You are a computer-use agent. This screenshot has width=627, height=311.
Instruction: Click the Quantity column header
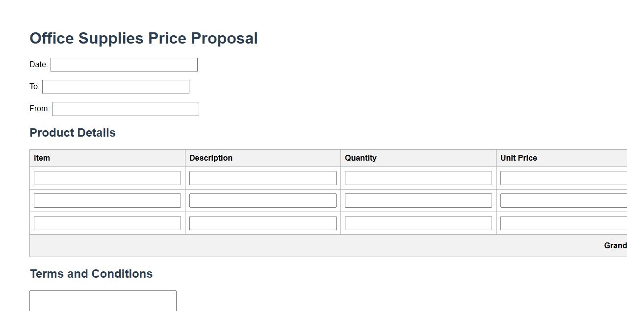click(x=361, y=158)
